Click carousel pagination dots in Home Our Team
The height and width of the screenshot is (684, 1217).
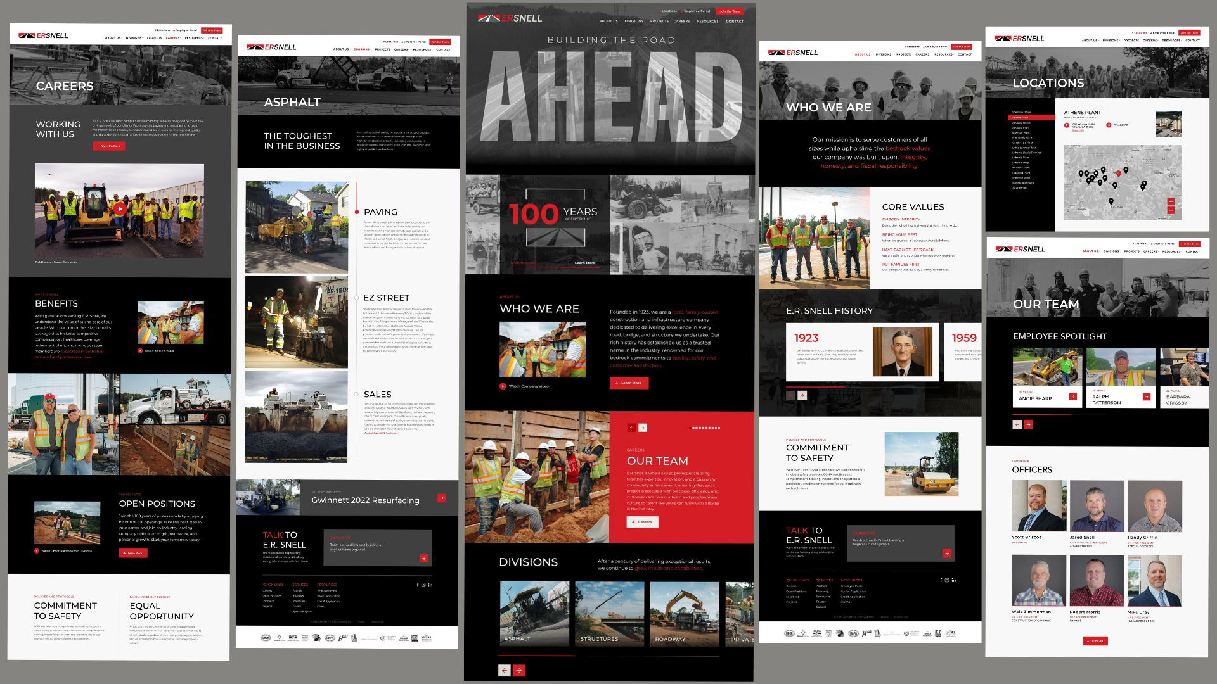click(x=705, y=428)
